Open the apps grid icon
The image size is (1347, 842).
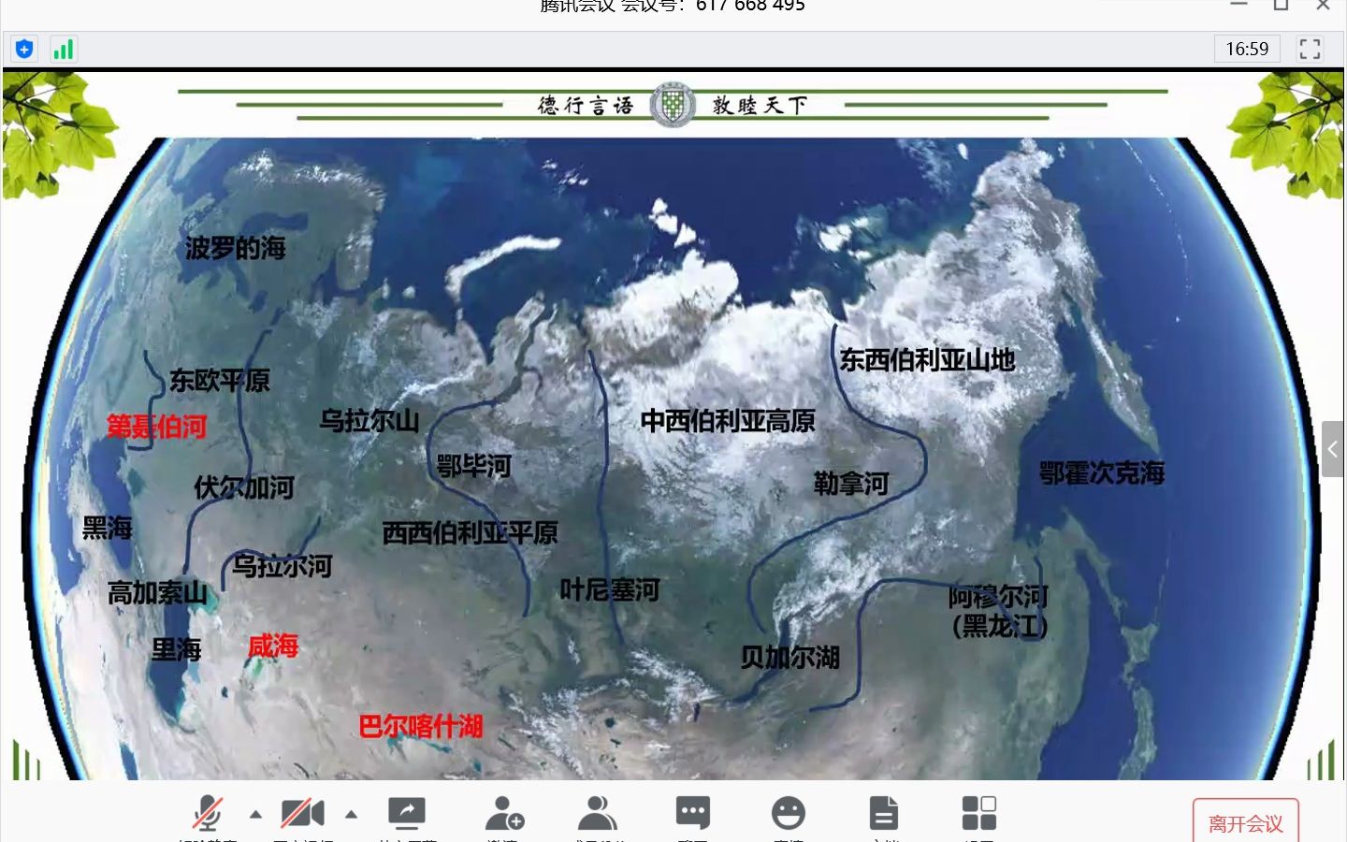tap(979, 812)
